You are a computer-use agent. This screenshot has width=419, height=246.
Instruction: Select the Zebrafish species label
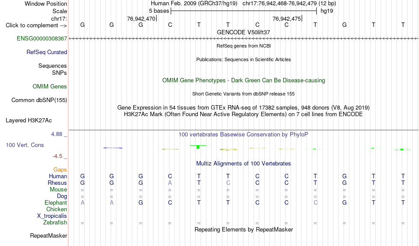click(x=55, y=222)
